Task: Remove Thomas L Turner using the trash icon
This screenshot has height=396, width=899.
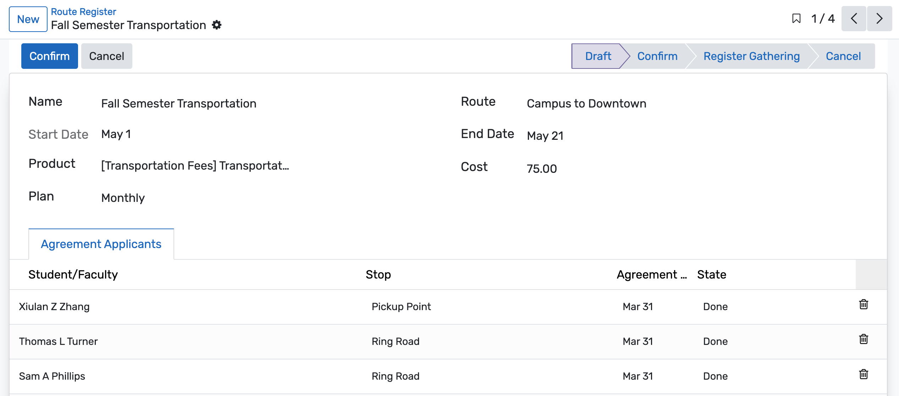Action: coord(864,339)
